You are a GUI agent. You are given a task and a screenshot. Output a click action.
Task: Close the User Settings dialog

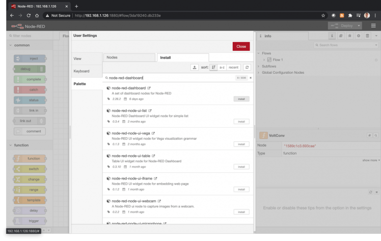(x=241, y=46)
